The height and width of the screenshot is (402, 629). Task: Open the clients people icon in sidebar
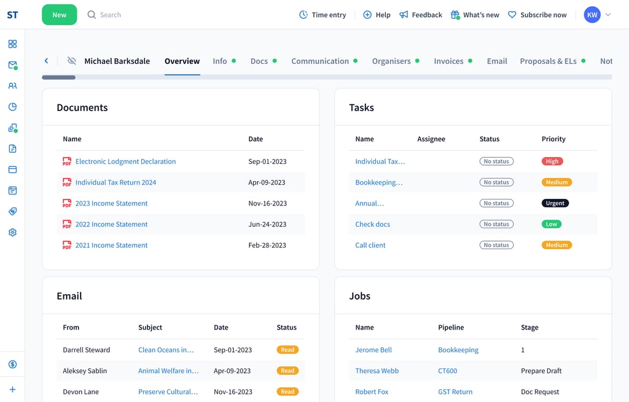12,86
